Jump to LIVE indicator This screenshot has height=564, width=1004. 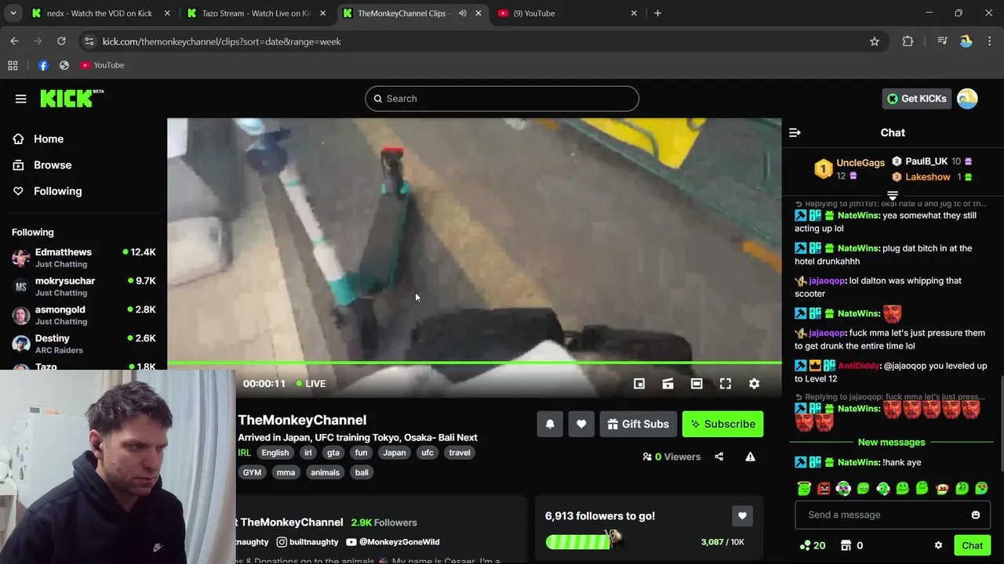311,384
